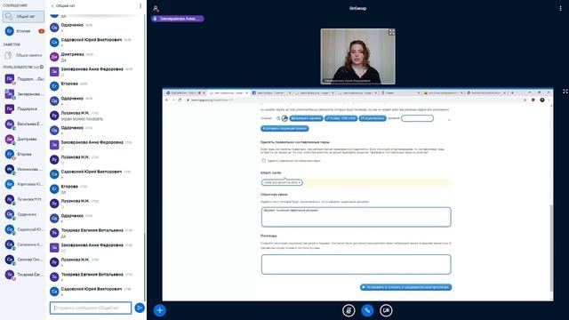Toggle the share webcam button
The height and width of the screenshot is (320, 569).
(x=386, y=310)
